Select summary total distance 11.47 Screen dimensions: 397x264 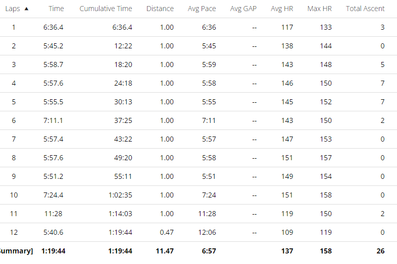(165, 251)
